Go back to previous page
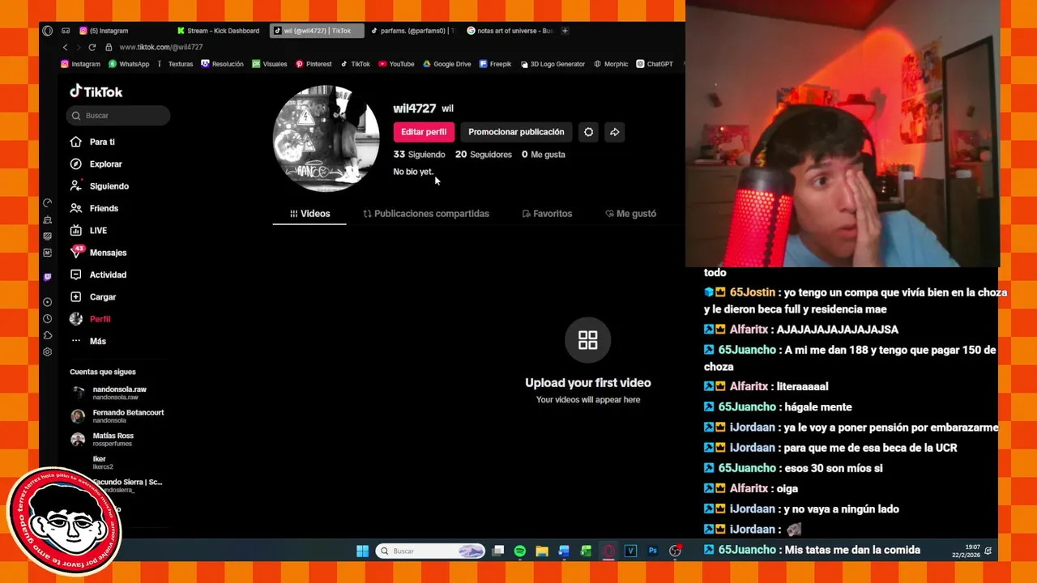 (x=65, y=47)
